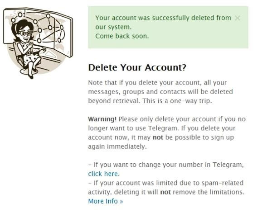Click bold 'not' before 'remove the limitations'

[165, 192]
